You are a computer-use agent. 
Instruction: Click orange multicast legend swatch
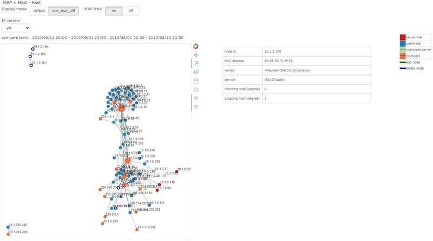[403, 56]
